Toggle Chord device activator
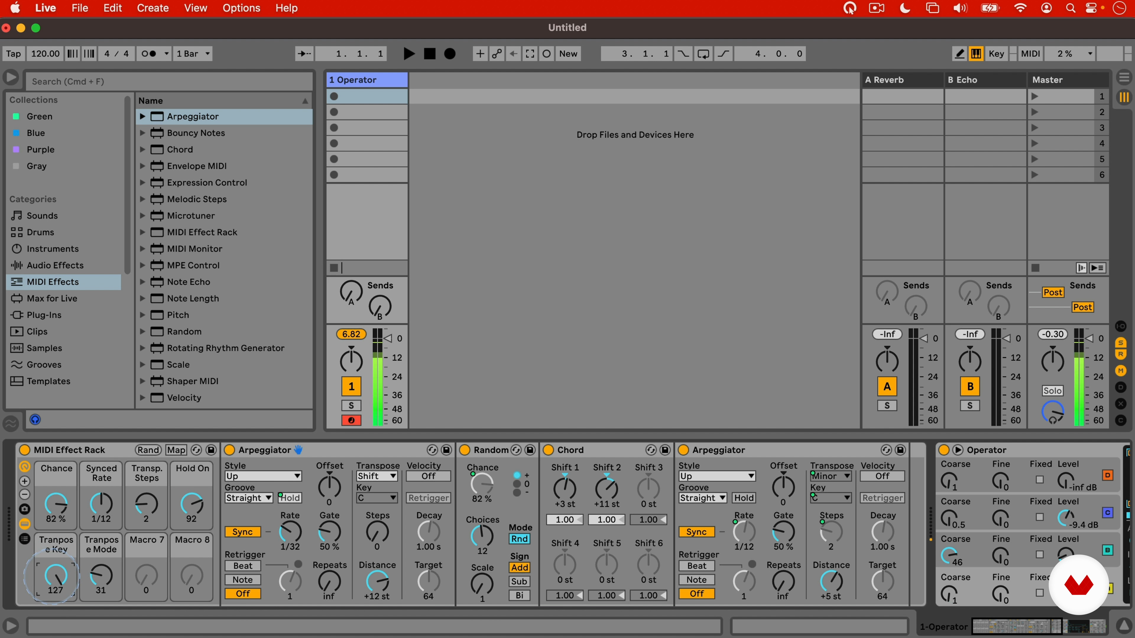Viewport: 1135px width, 638px height. tap(548, 450)
